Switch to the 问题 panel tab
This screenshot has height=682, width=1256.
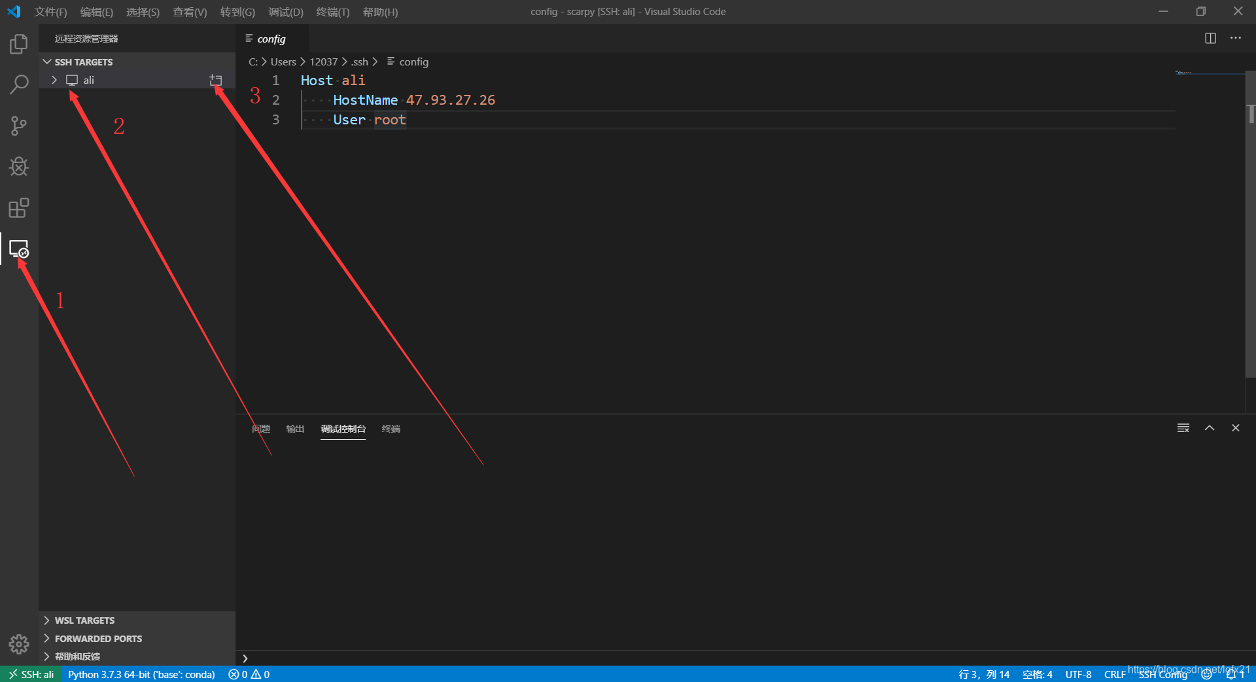(261, 429)
